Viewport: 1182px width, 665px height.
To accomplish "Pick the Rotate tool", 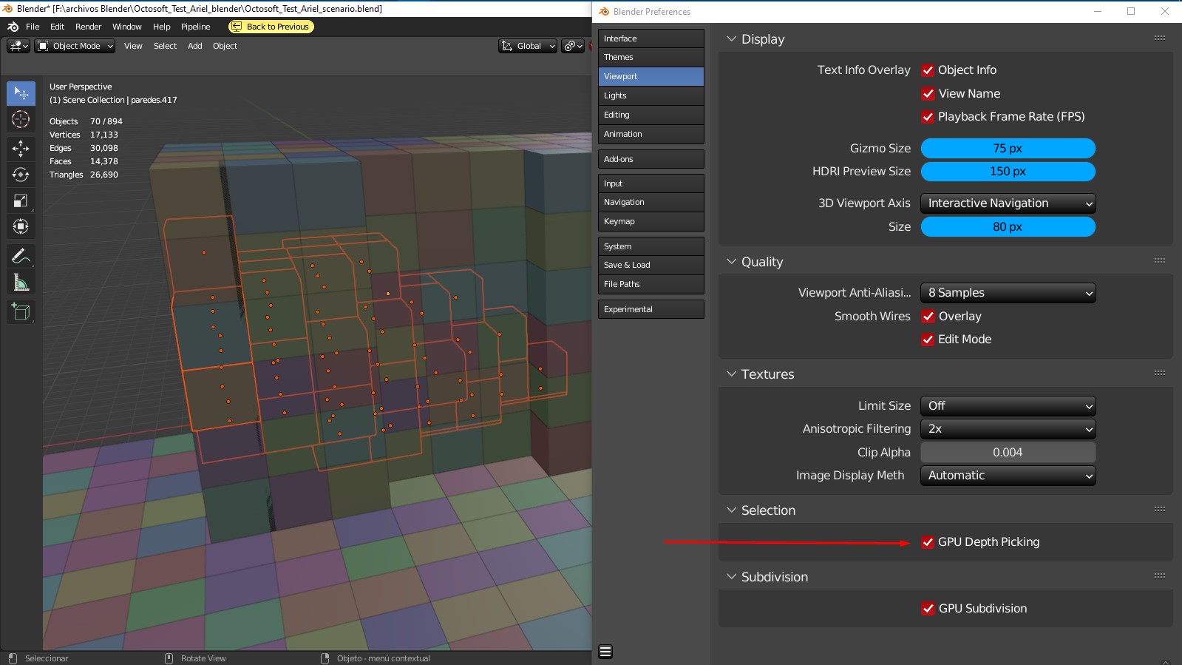I will (21, 175).
